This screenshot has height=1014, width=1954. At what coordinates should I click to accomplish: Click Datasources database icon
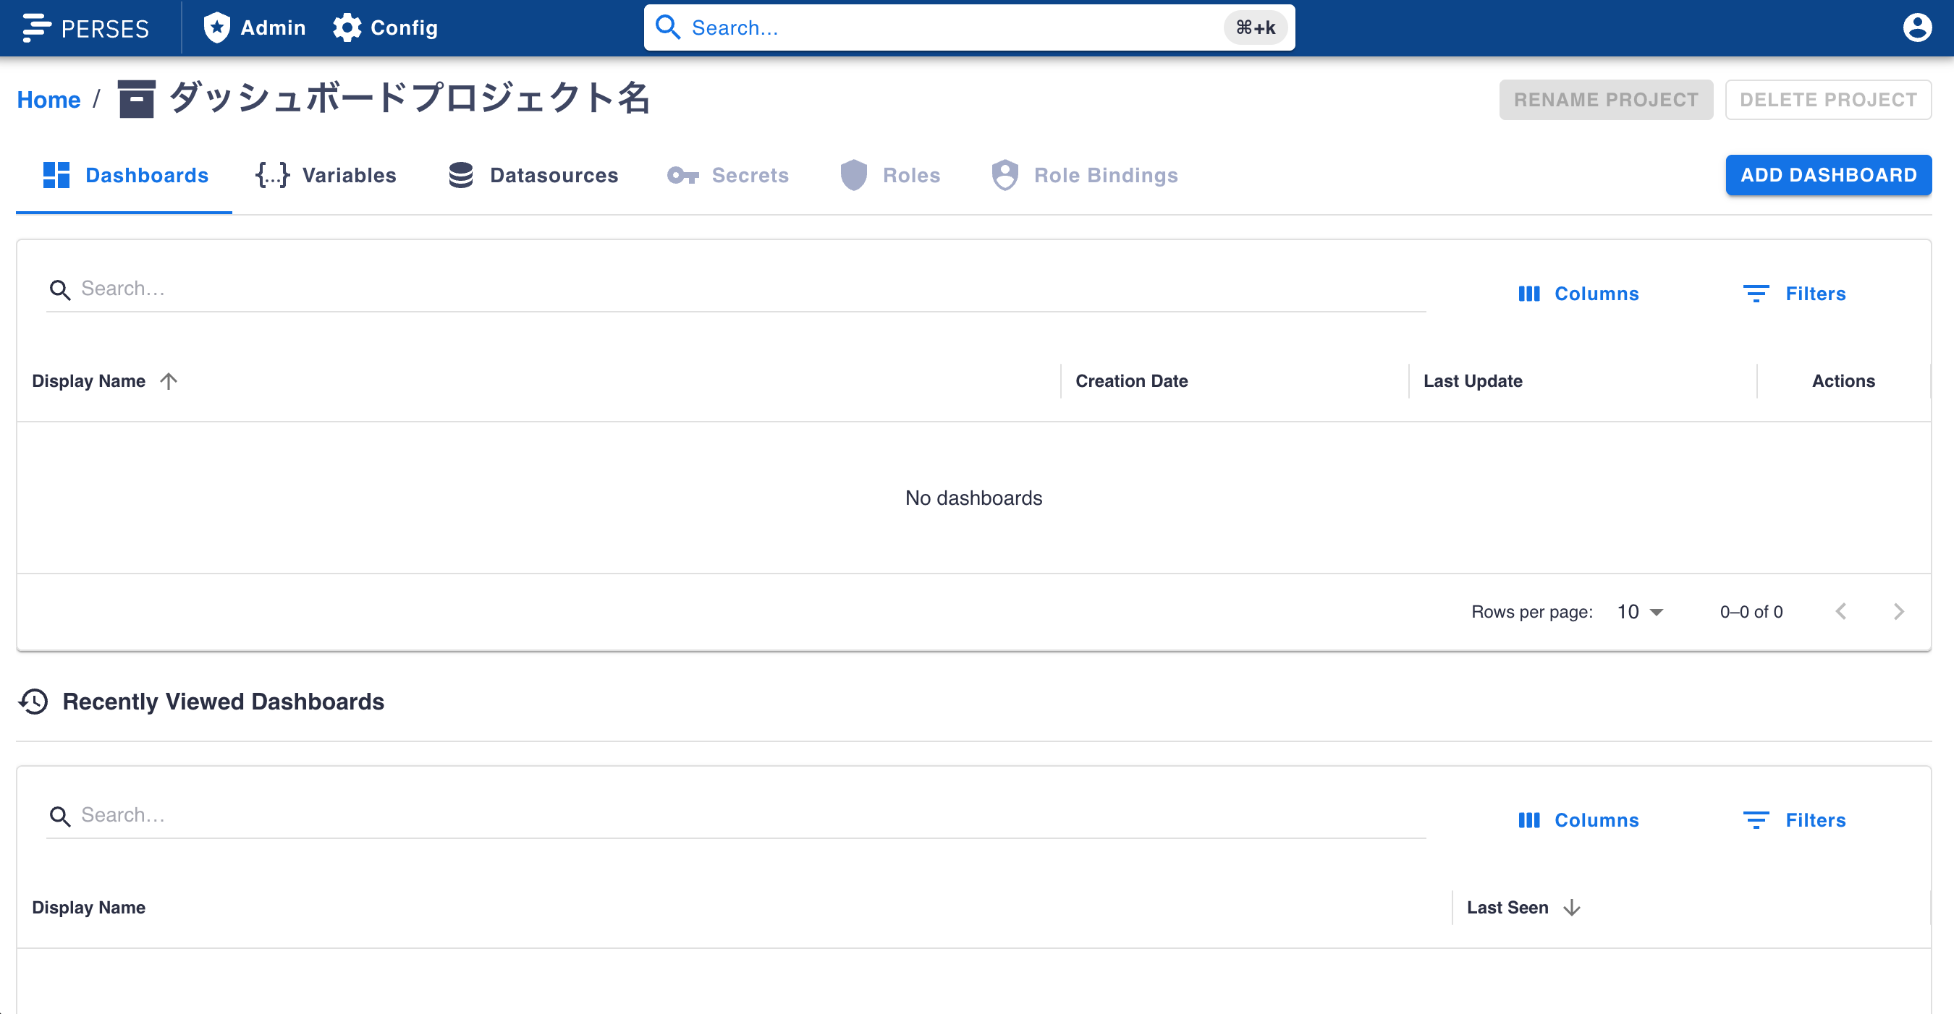(460, 175)
